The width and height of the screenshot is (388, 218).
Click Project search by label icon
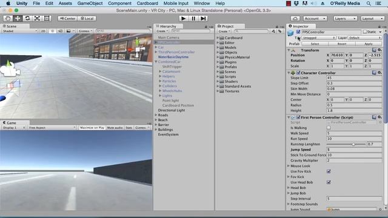[x=279, y=31]
